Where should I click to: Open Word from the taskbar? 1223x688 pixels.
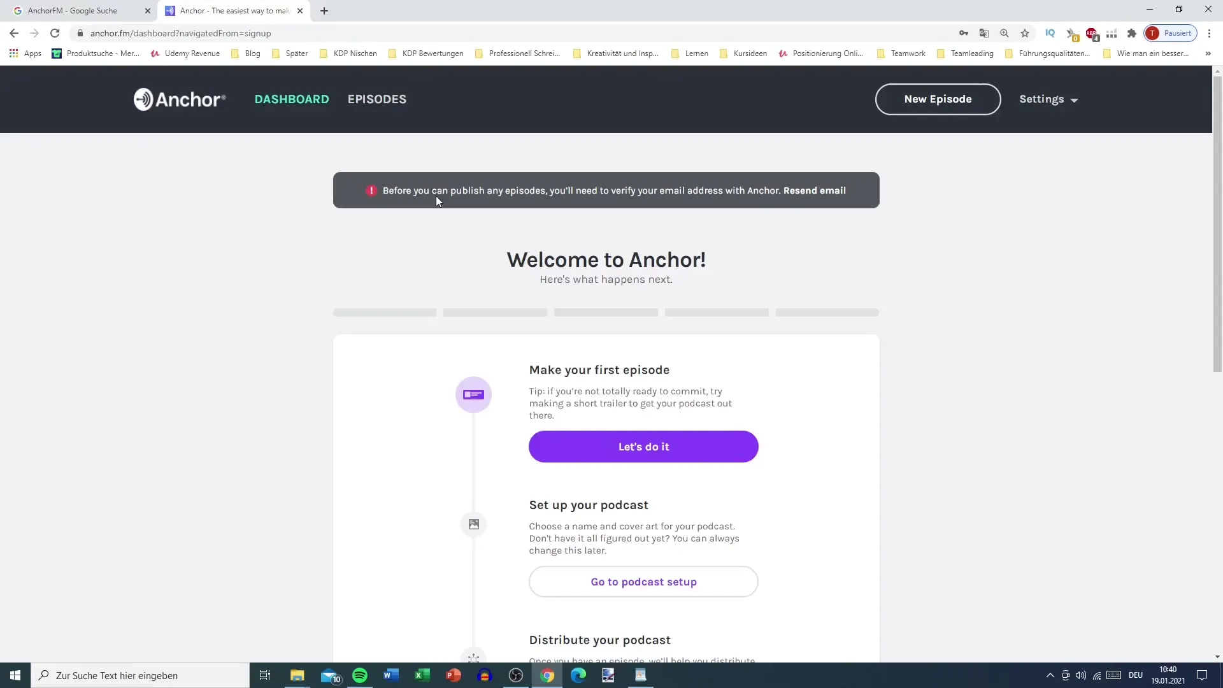pyautogui.click(x=391, y=675)
